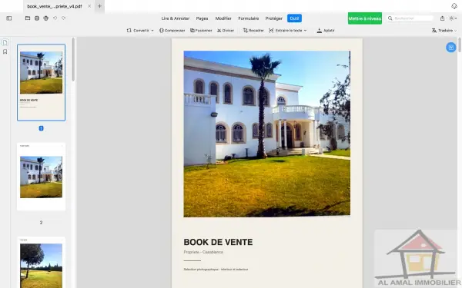462x288 pixels.
Task: Merge files with Fusionner
Action: [x=201, y=30]
